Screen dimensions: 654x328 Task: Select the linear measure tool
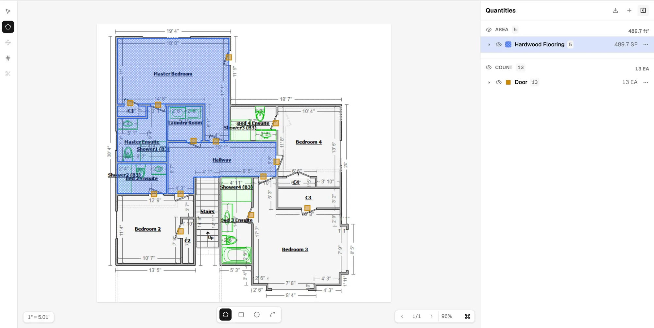[x=8, y=42]
